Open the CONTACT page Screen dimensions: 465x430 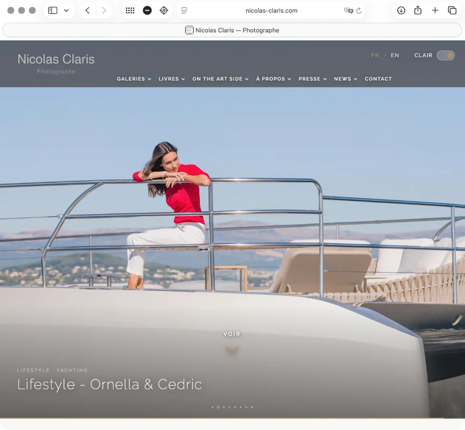coord(378,79)
